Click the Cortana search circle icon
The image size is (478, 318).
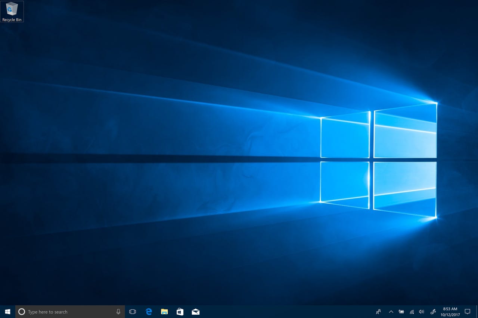pyautogui.click(x=21, y=312)
